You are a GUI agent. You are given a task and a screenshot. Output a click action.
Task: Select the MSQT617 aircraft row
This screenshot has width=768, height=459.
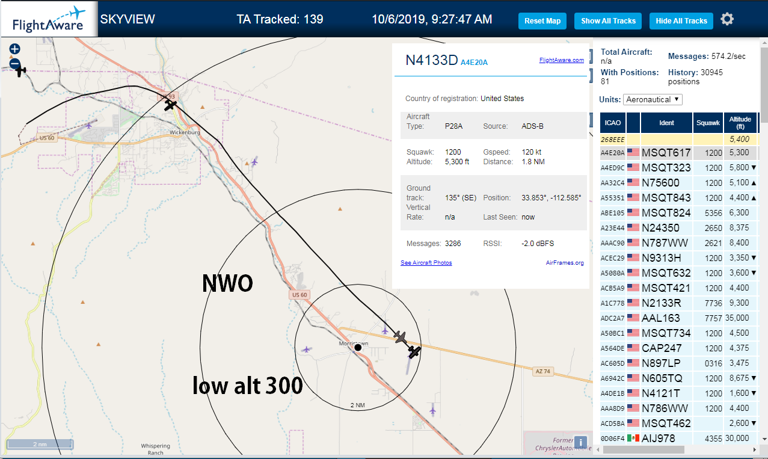[x=678, y=153]
